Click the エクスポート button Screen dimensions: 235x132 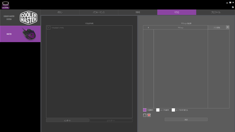point(111,120)
